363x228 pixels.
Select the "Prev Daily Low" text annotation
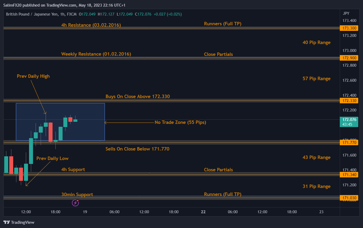(x=52, y=158)
